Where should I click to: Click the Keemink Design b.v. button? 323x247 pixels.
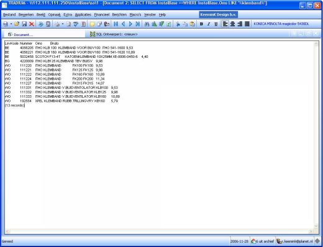218,15
